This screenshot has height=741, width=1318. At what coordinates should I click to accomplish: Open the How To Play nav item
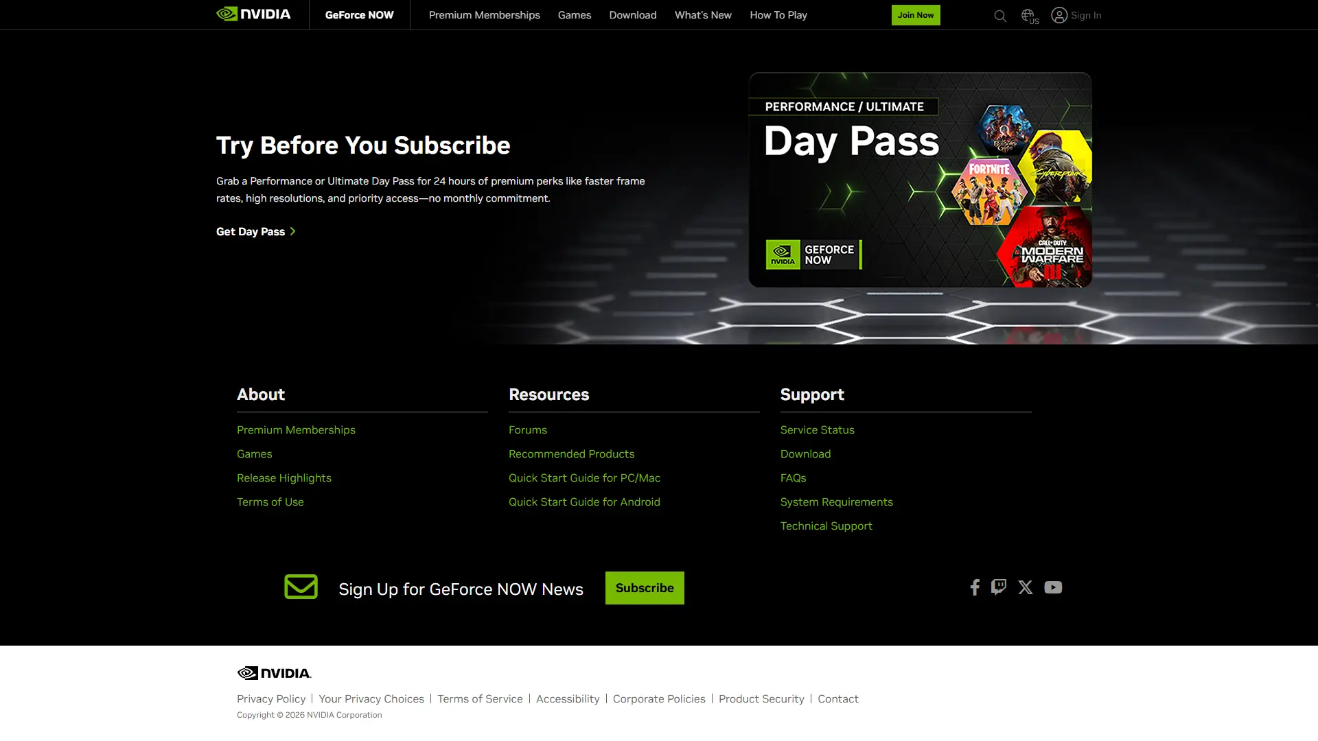(778, 15)
